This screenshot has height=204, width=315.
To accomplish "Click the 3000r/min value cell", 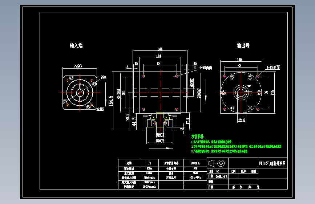I will (149, 178).
